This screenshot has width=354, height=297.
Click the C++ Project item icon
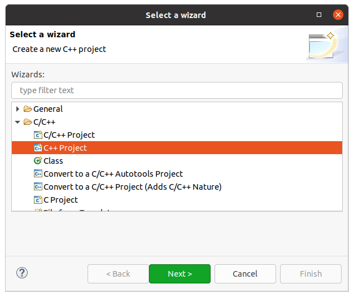(38, 148)
